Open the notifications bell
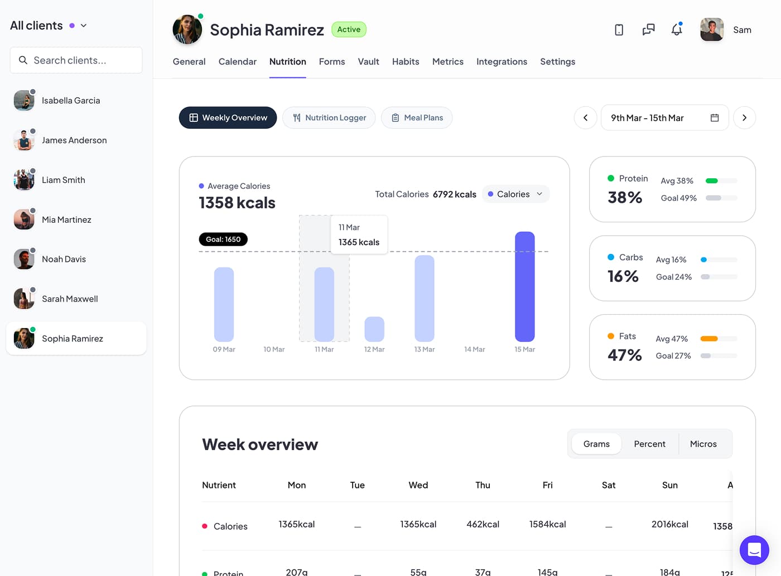781x576 pixels. click(677, 30)
